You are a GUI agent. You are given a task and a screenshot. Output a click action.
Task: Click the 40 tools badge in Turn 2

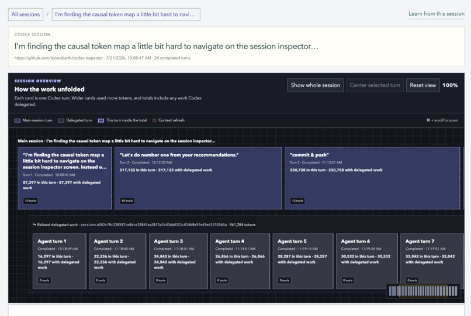coord(127,201)
